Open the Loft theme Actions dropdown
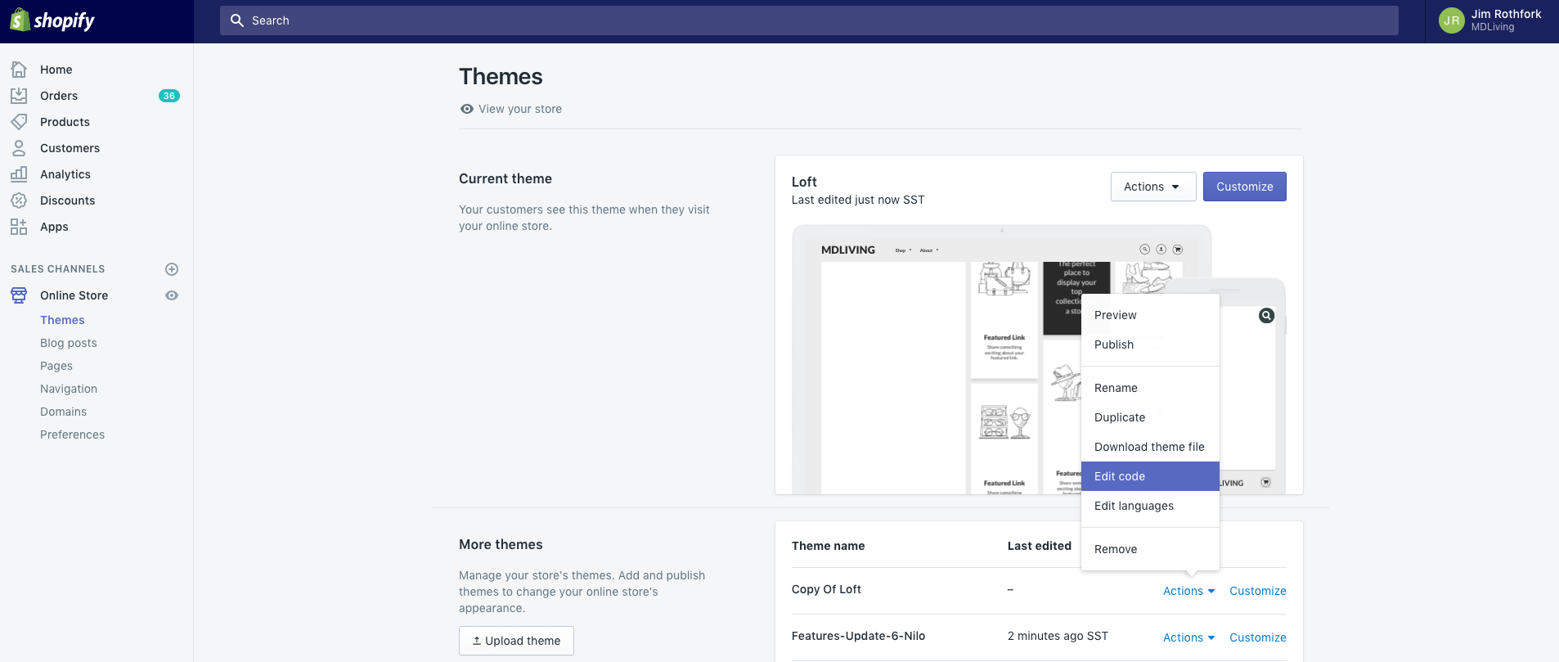Image resolution: width=1559 pixels, height=662 pixels. (1152, 187)
